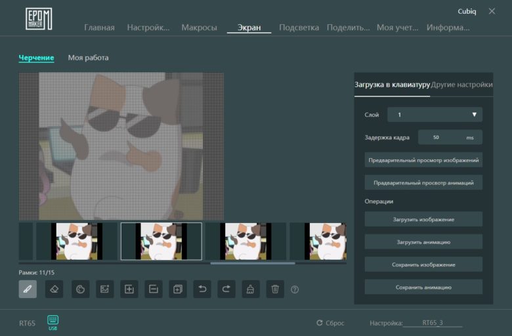Image resolution: width=512 pixels, height=336 pixels.
Task: Duplicate the current frame icon
Action: tap(178, 289)
